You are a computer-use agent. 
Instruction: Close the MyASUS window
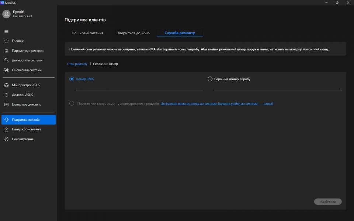coord(348,3)
